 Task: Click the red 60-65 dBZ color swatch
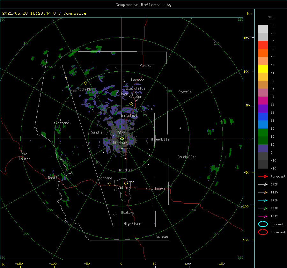pyautogui.click(x=263, y=45)
